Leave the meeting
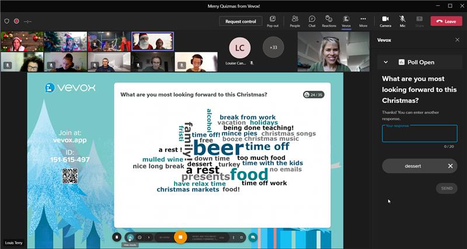 pos(446,22)
